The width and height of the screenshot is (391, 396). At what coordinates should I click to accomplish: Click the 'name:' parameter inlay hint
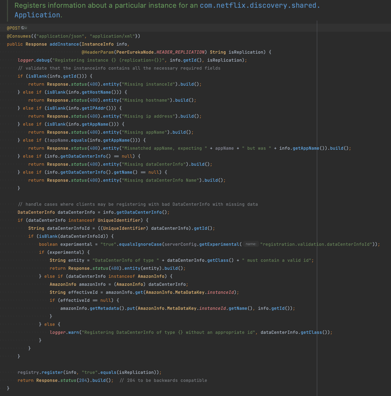[x=251, y=244]
